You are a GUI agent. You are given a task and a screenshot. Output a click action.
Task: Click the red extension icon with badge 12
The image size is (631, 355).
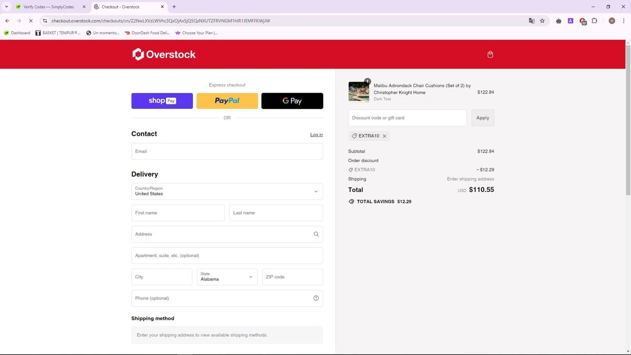click(x=583, y=21)
